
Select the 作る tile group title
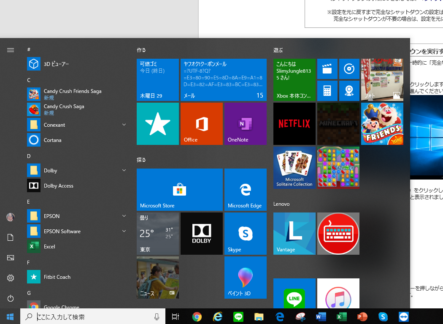click(141, 50)
